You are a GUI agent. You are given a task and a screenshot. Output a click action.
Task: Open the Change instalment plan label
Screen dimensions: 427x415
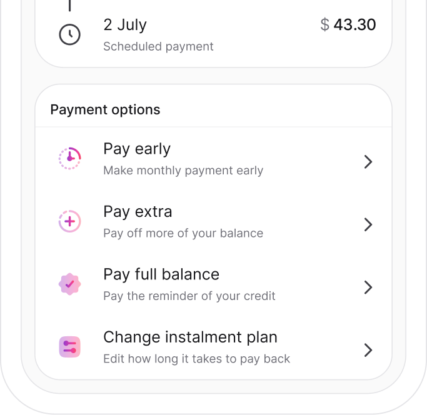coord(190,337)
